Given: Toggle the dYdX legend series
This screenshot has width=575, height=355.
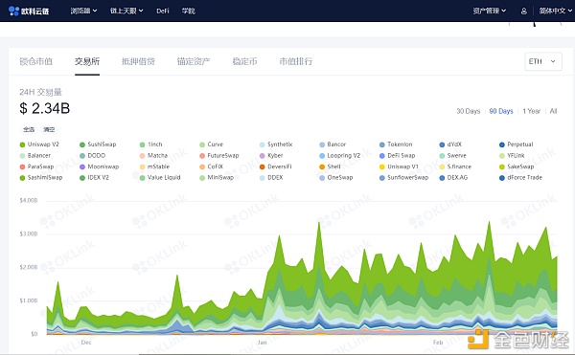Looking at the screenshot, I should 450,144.
